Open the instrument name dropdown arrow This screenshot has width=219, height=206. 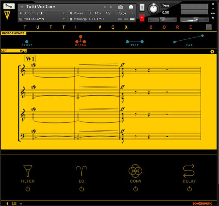[22, 7]
